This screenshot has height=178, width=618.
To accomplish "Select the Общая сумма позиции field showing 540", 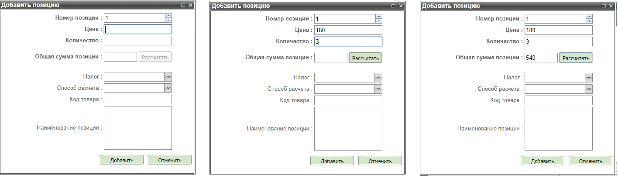I will tap(541, 58).
